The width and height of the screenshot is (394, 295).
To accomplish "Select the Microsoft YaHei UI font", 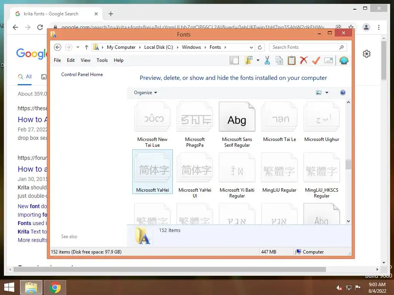I will click(x=195, y=175).
